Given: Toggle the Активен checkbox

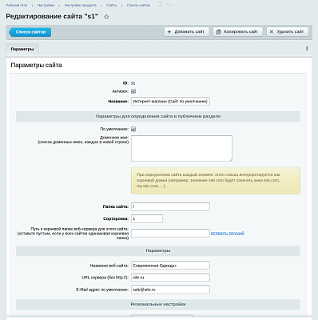Looking at the screenshot, I should tap(133, 91).
